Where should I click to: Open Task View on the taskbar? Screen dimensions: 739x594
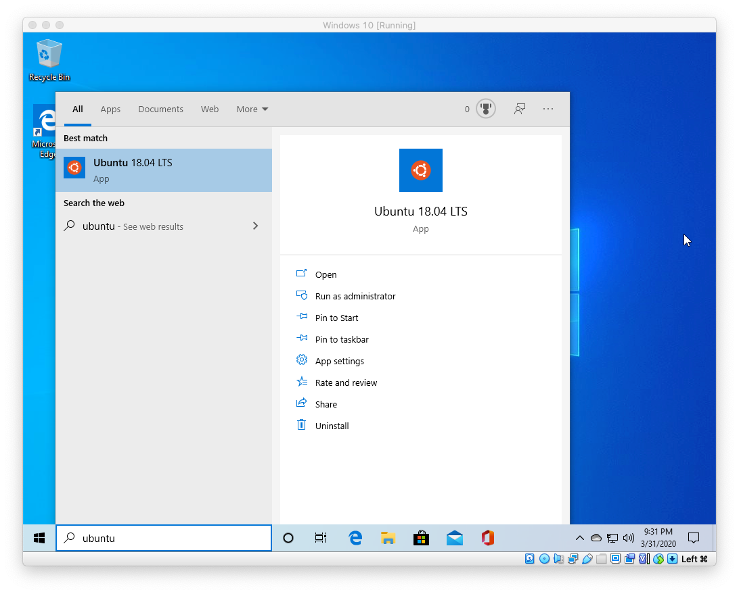coord(321,538)
